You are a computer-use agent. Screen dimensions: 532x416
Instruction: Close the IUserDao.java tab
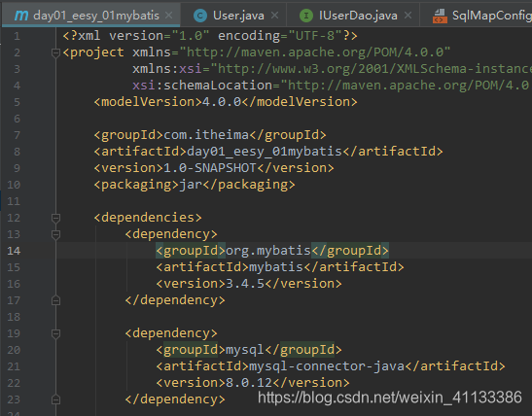pos(408,16)
